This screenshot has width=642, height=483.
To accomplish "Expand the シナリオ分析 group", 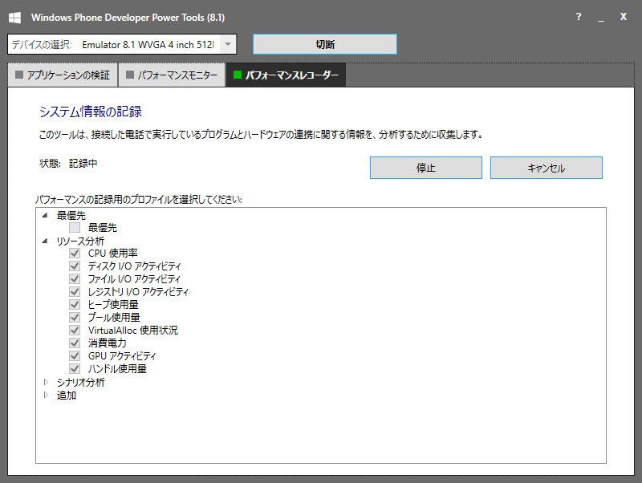I will click(46, 382).
